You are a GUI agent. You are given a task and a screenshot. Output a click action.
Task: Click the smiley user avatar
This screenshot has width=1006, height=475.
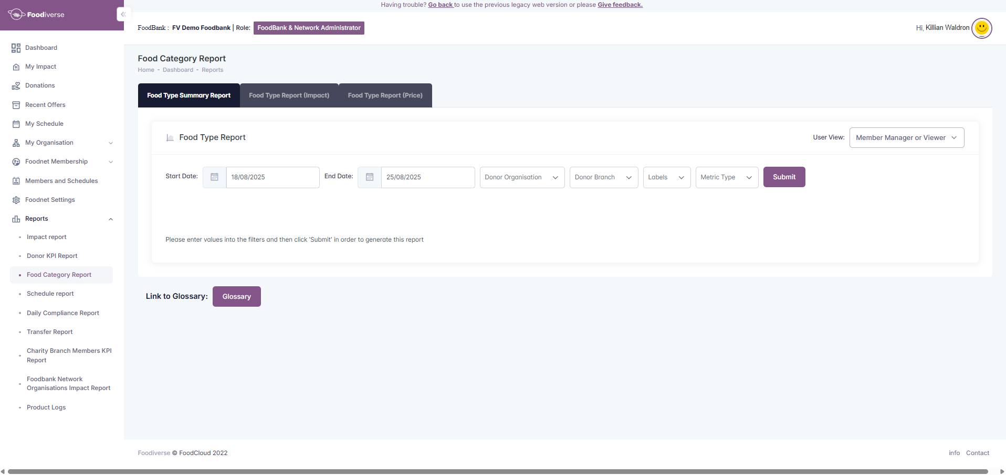(981, 28)
